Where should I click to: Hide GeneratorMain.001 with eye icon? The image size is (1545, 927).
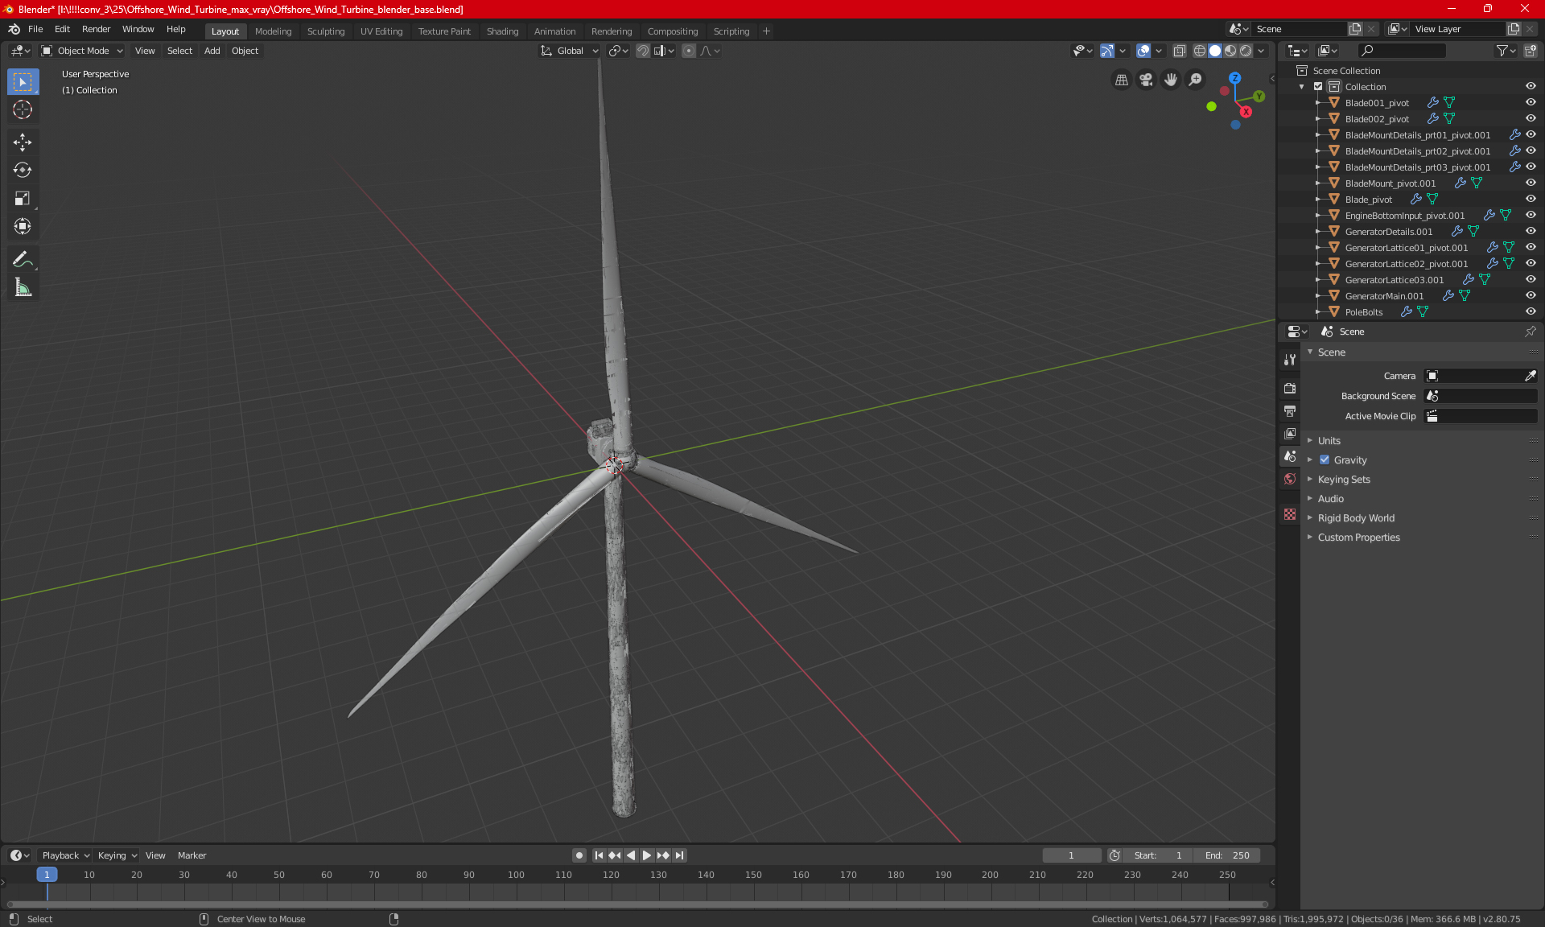point(1531,296)
